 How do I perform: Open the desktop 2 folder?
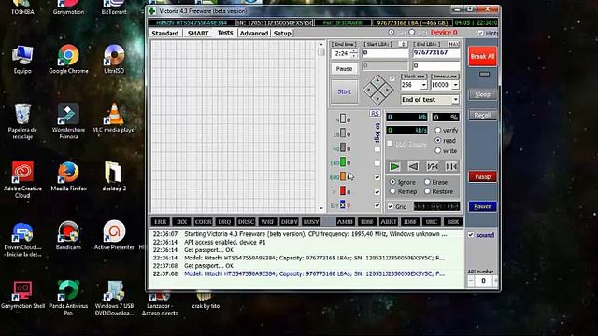tap(114, 176)
